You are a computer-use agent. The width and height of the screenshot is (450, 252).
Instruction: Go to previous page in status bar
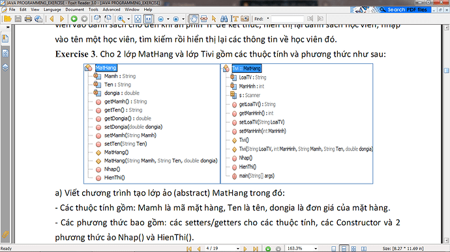tap(199, 249)
